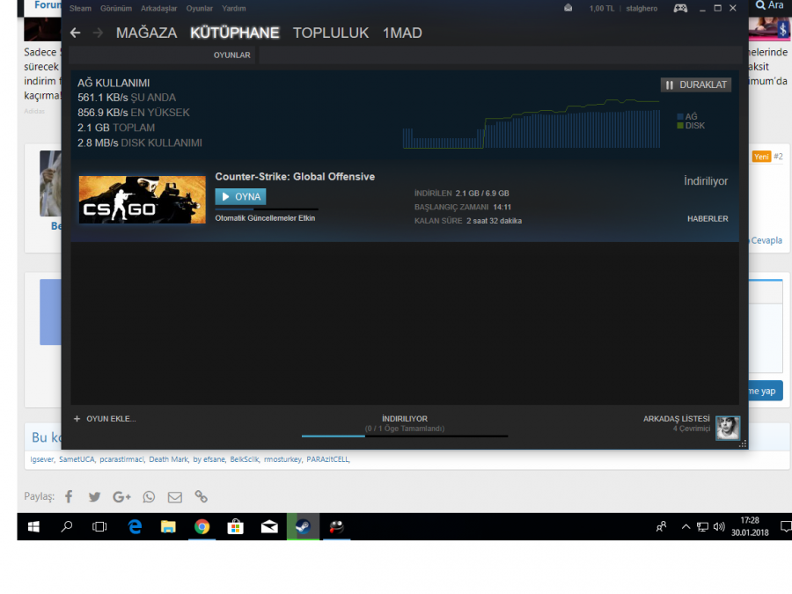Open the Windows Start menu

pyautogui.click(x=33, y=527)
